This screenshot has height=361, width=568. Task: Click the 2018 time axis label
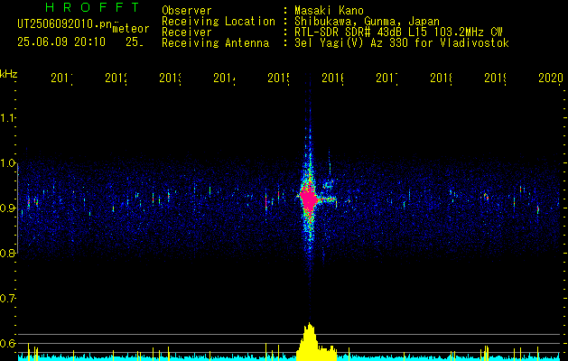[442, 78]
